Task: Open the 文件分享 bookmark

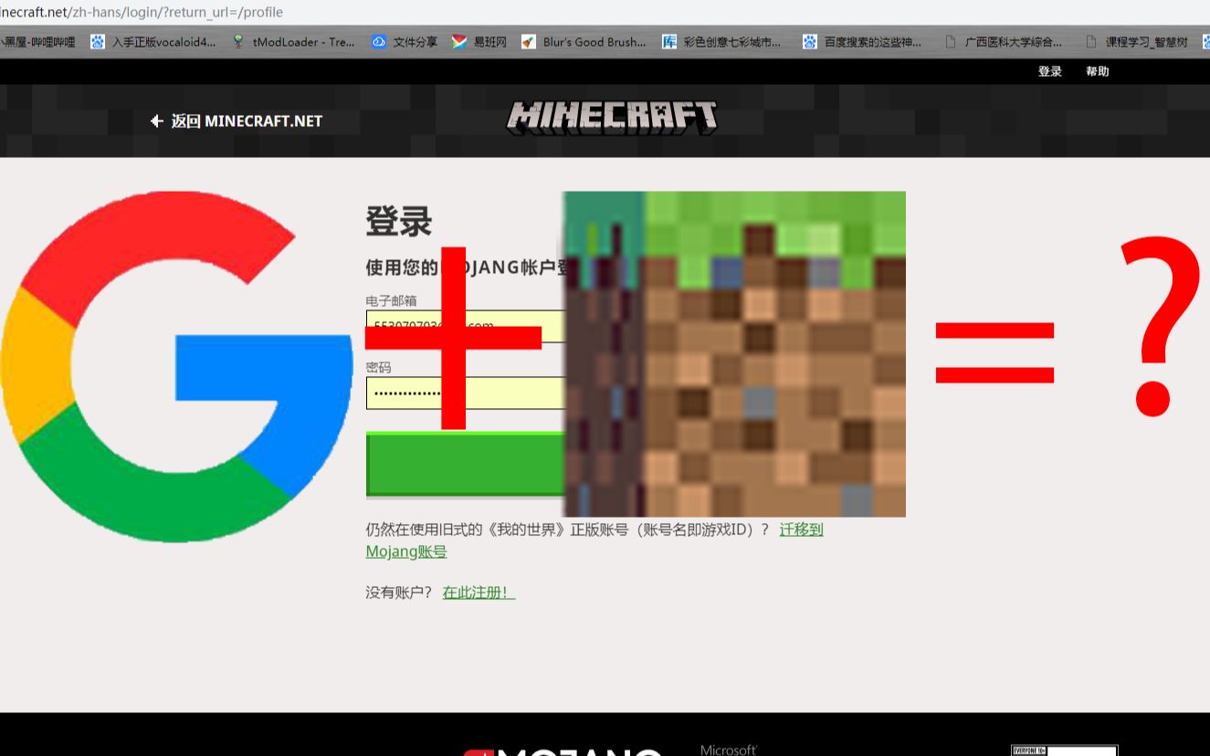Action: [405, 42]
